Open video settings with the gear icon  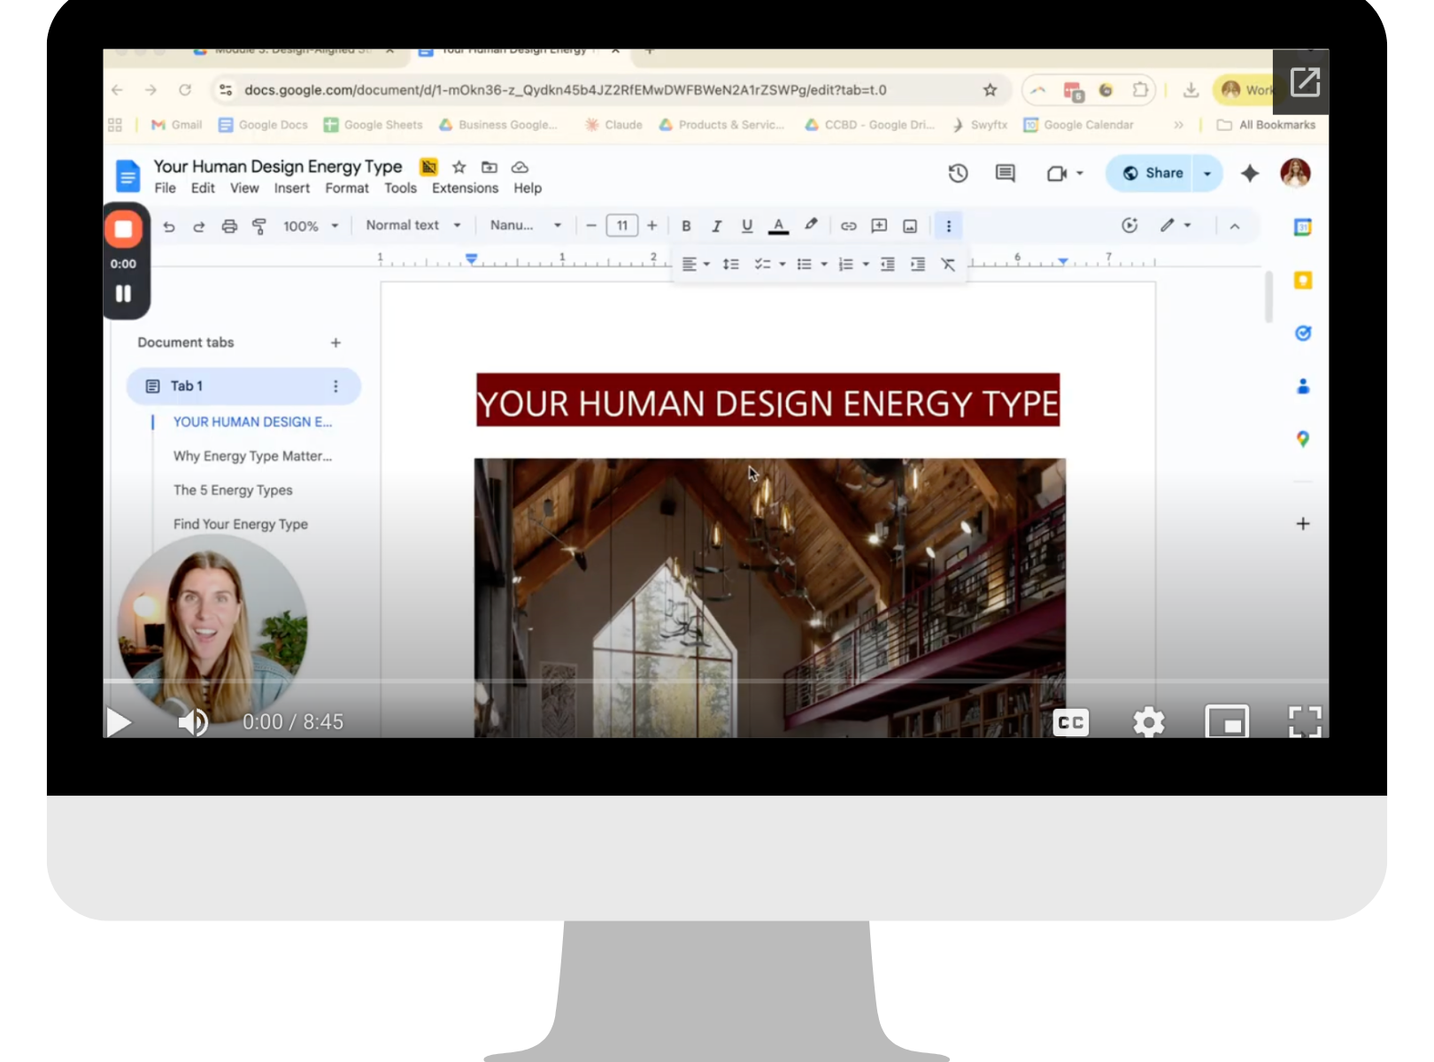pyautogui.click(x=1149, y=722)
